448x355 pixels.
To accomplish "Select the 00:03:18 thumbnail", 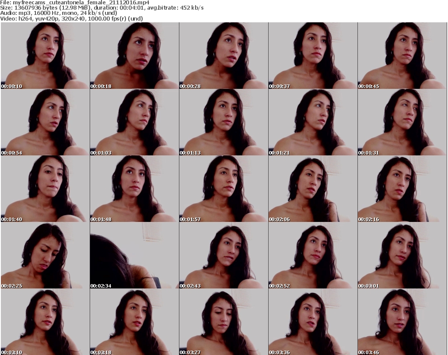I will [134, 322].
